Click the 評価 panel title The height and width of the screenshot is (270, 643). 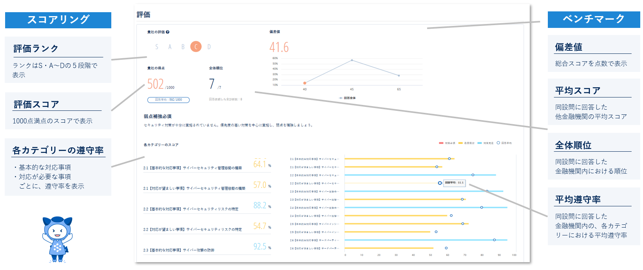[144, 15]
